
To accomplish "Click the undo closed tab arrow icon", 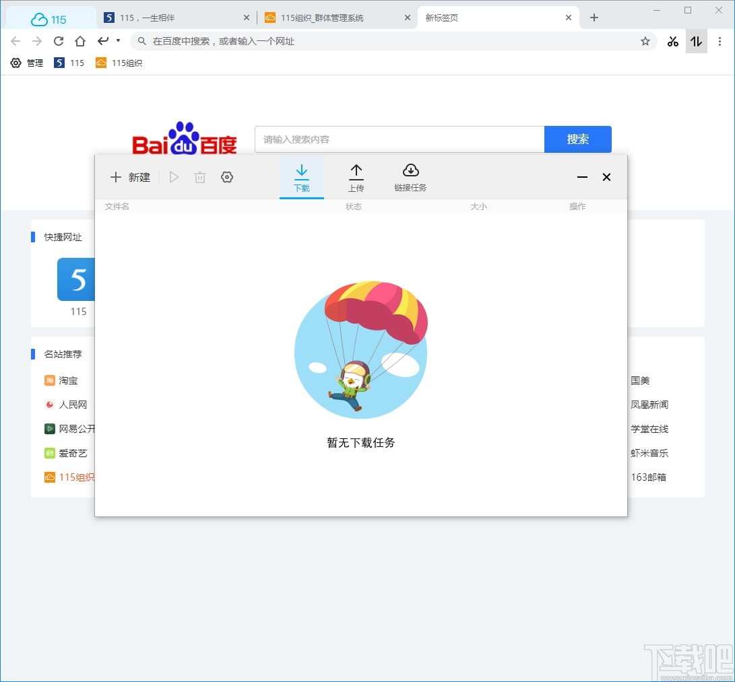I will 103,41.
